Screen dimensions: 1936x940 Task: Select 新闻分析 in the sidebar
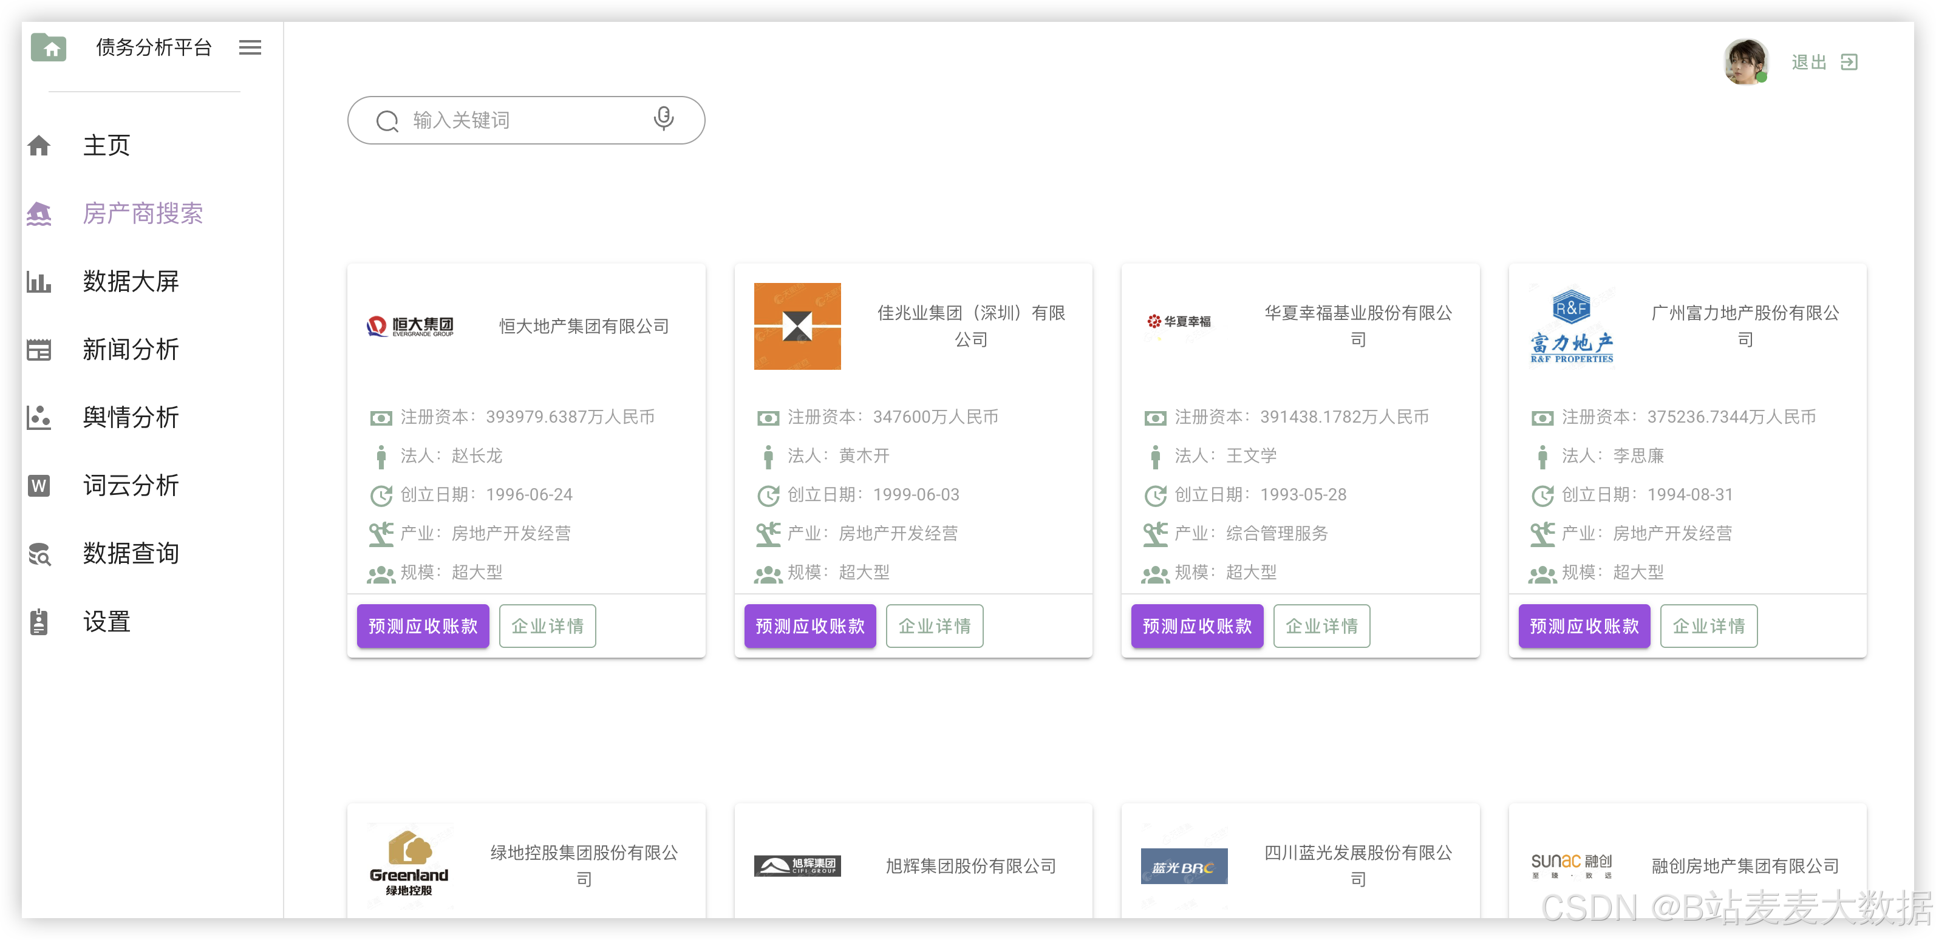(x=131, y=349)
